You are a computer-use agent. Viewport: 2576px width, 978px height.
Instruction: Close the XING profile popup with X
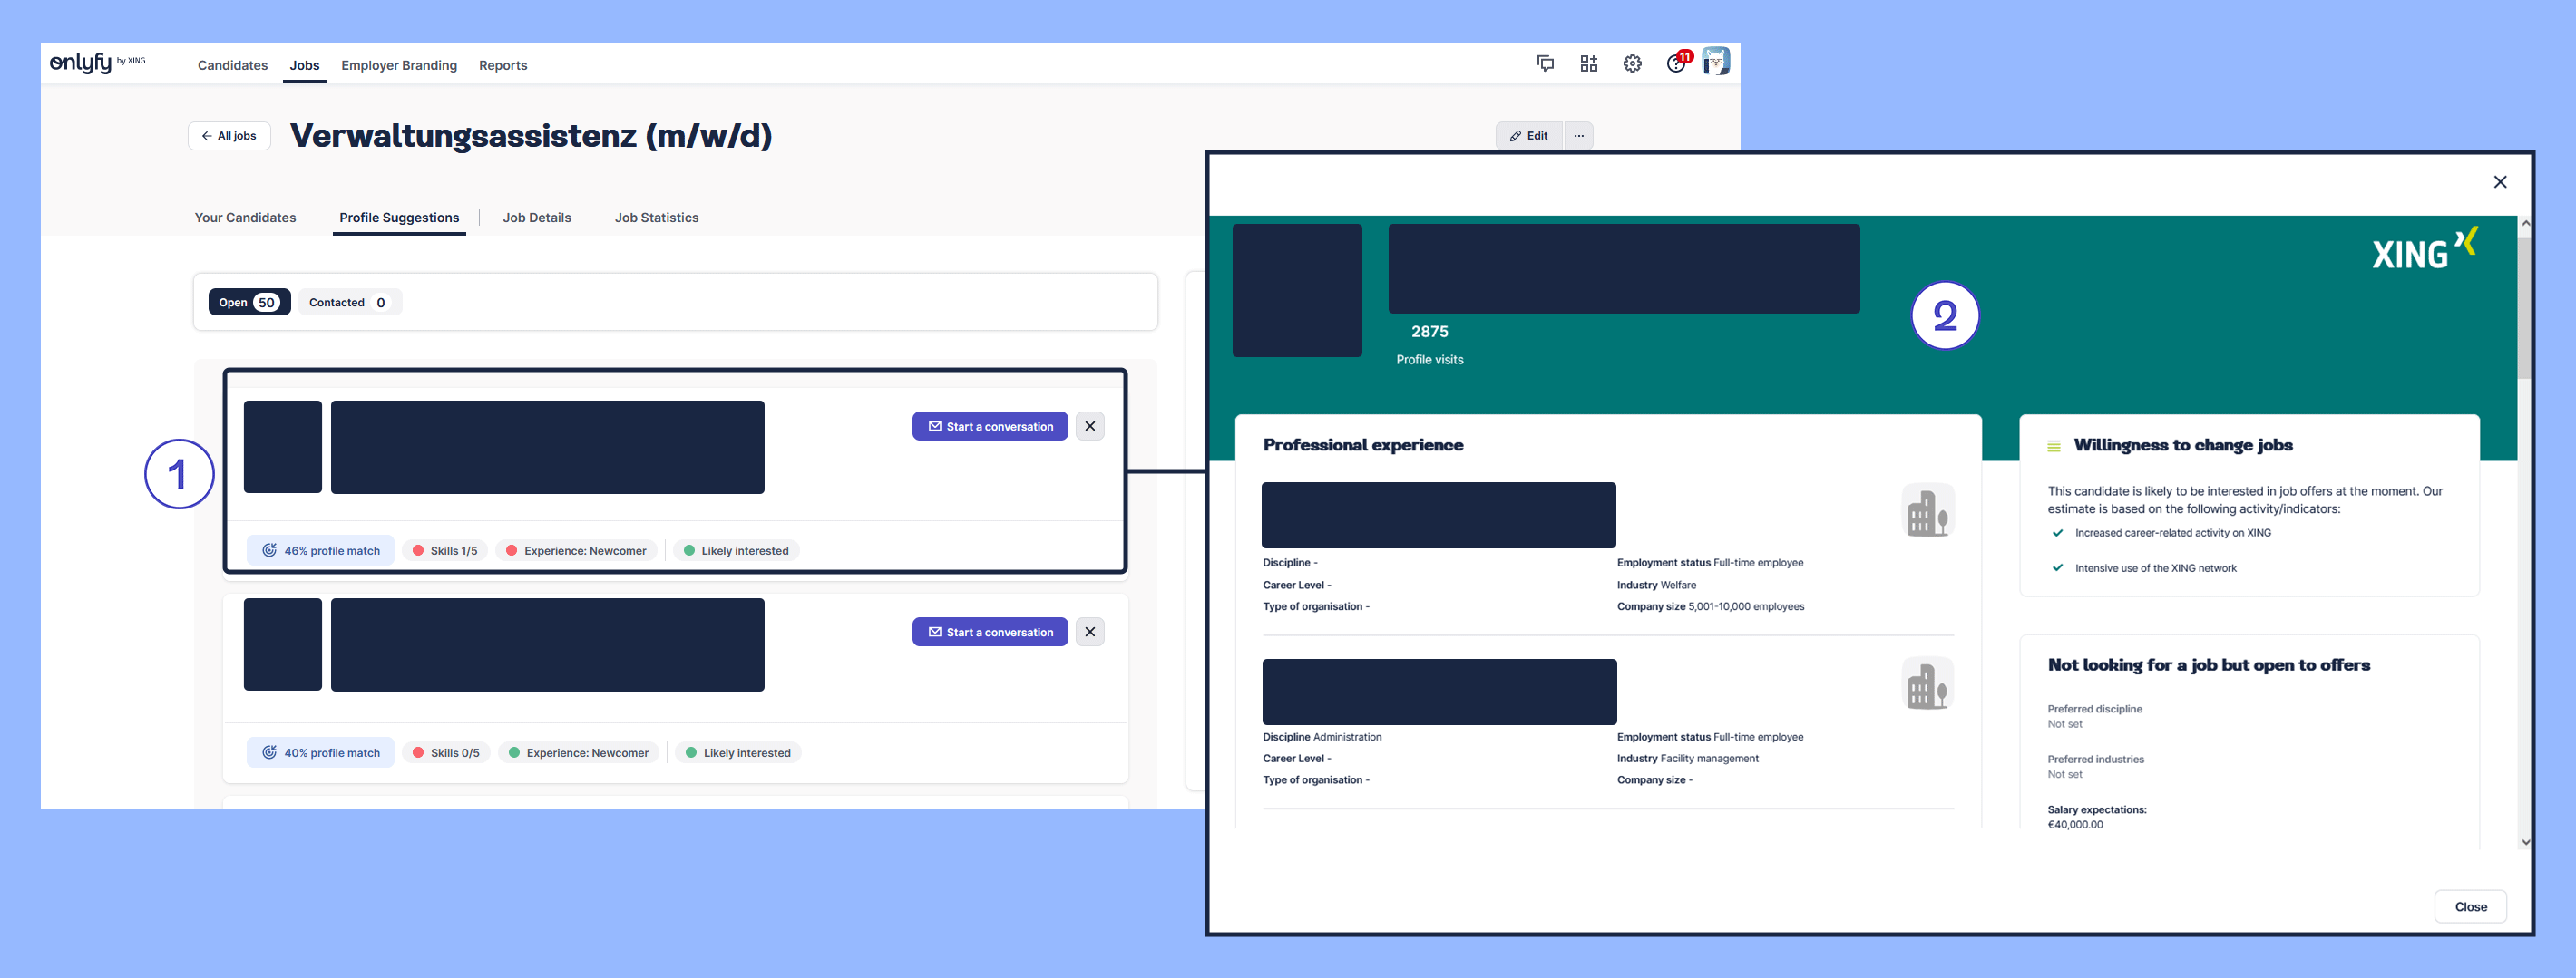click(x=2499, y=182)
